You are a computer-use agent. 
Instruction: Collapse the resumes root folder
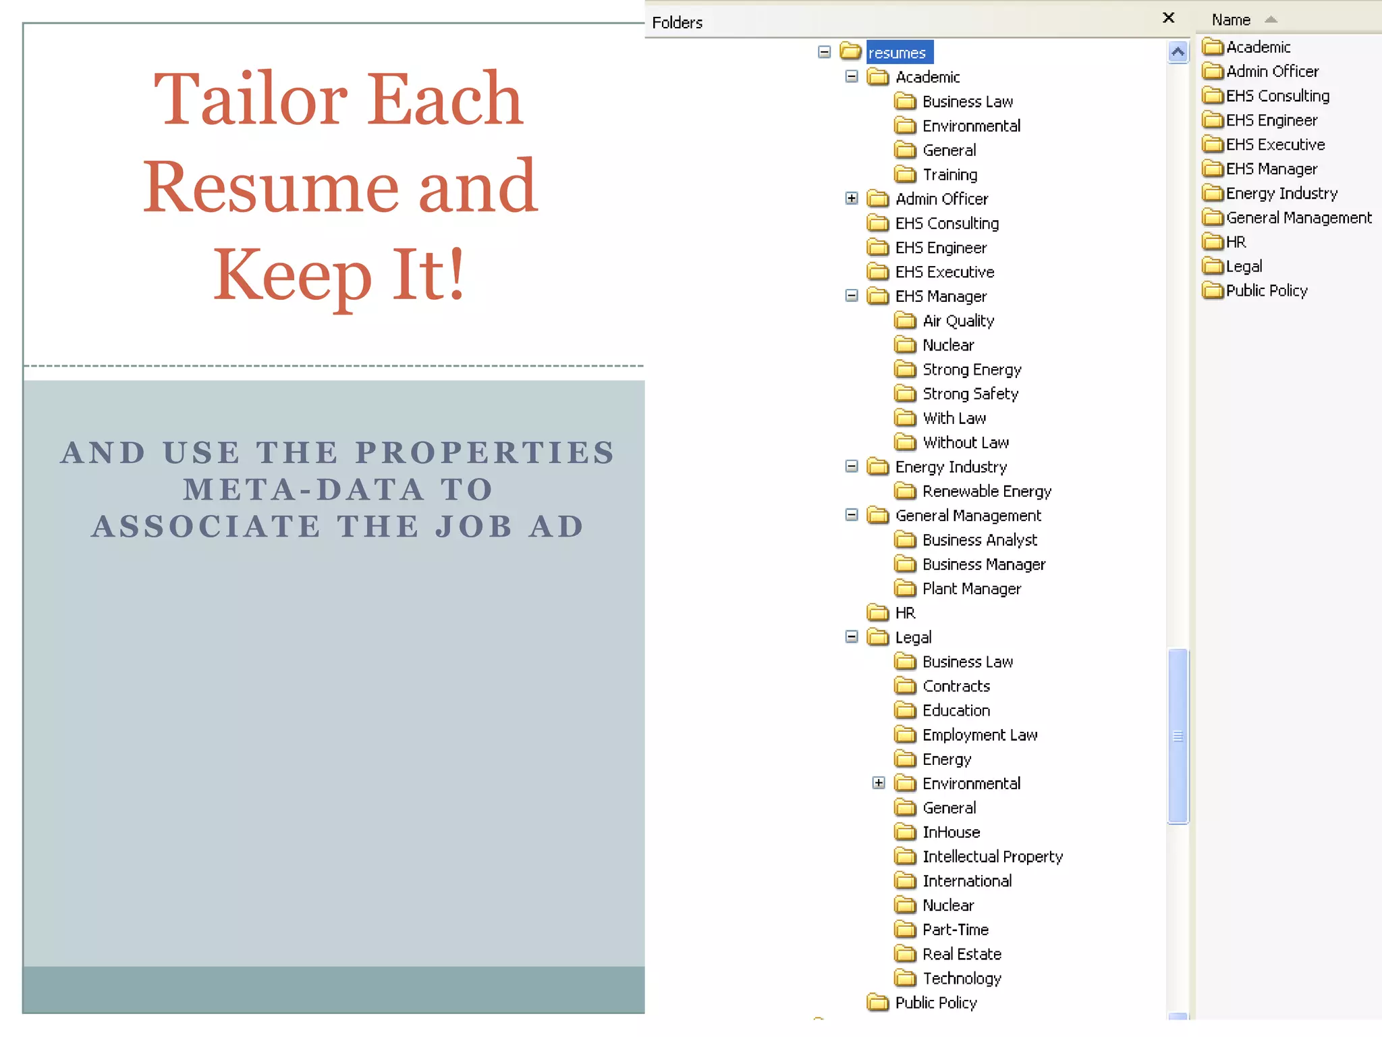(x=824, y=52)
